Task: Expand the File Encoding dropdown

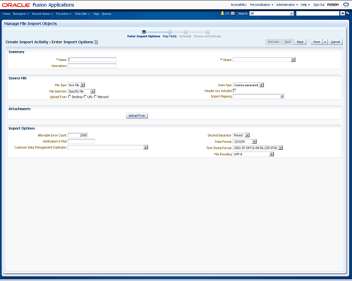Action: (x=271, y=155)
